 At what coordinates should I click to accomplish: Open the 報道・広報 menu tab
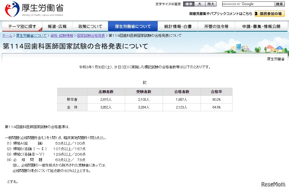57,26
